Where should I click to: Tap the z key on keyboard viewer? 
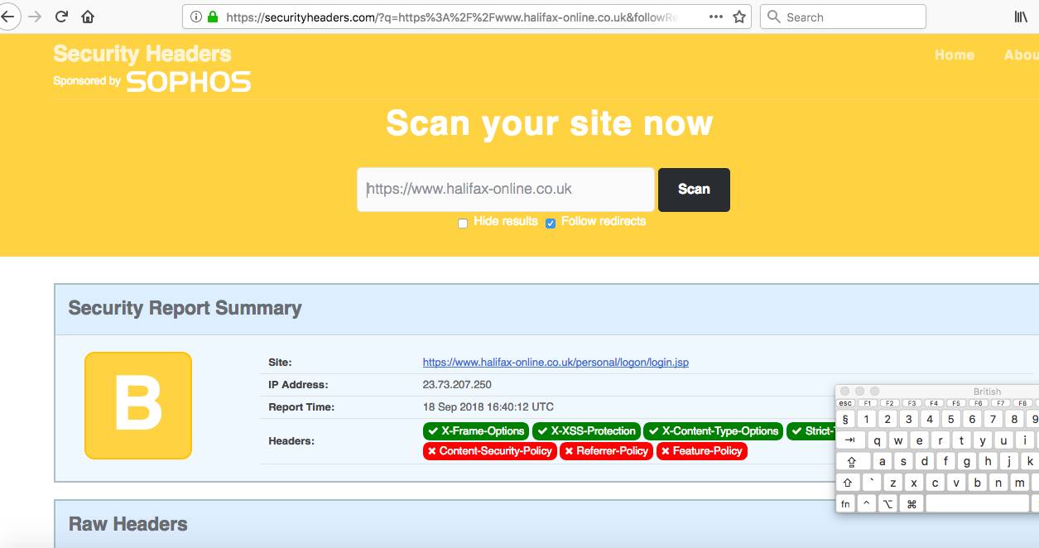click(893, 483)
